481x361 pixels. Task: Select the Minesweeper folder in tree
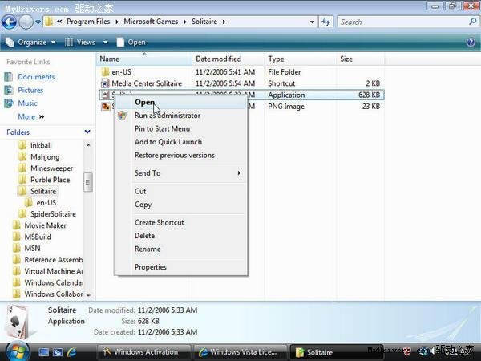pyautogui.click(x=46, y=168)
